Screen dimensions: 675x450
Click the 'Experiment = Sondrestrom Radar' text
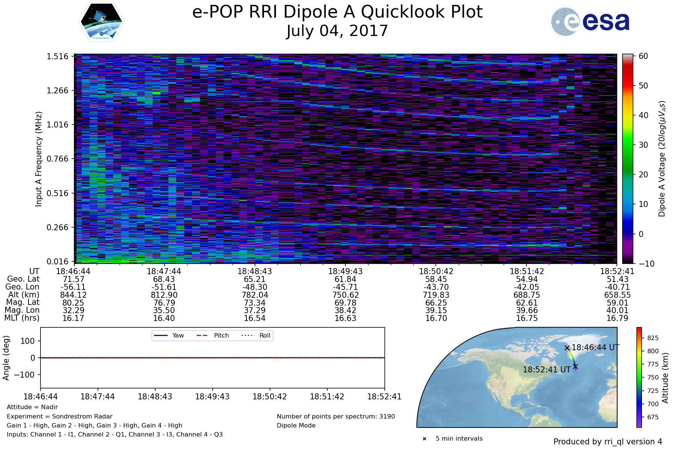60,416
